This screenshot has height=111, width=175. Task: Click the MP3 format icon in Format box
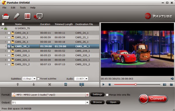click(14, 95)
